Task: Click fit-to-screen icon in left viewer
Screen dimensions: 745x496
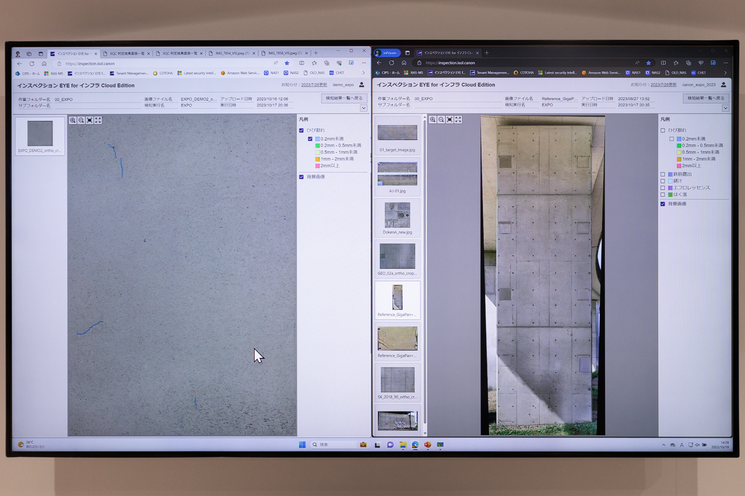Action: point(90,120)
